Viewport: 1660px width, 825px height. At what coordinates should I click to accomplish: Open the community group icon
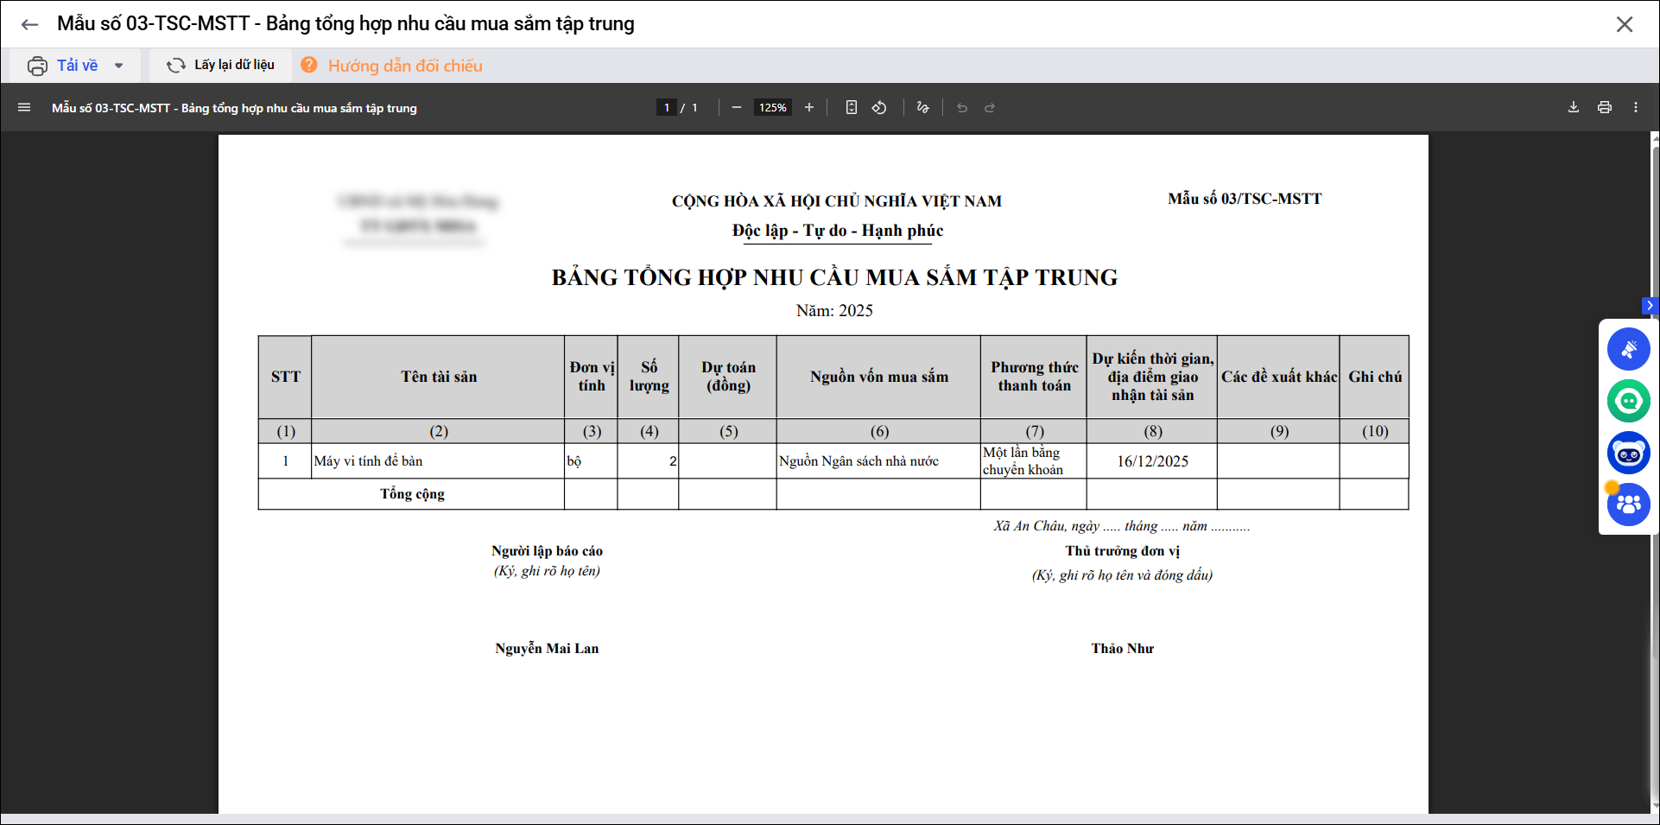click(1628, 505)
